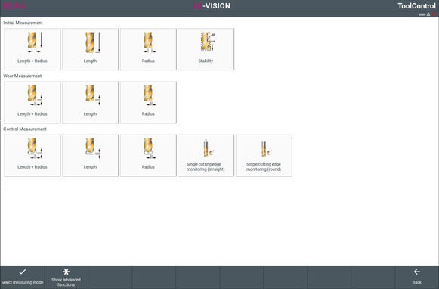The height and width of the screenshot is (289, 439).
Task: Select Initial Measurement Radius tile
Action: click(148, 49)
